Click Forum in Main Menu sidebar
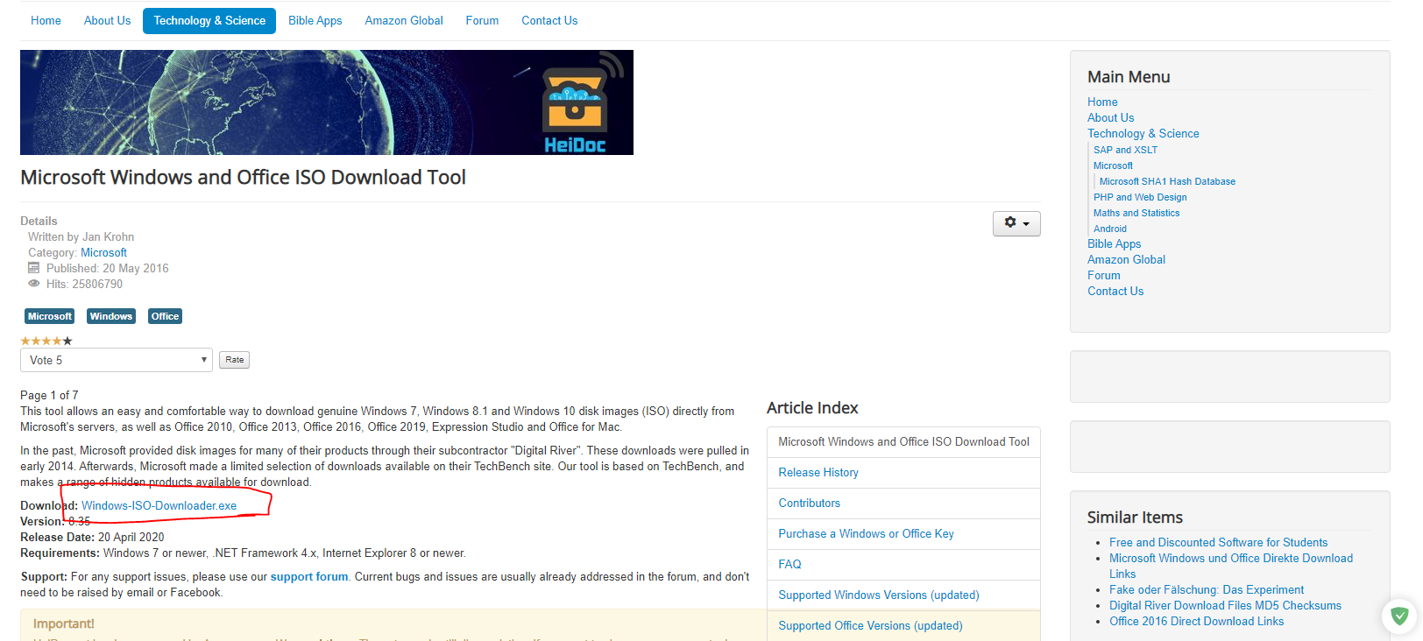 (x=1104, y=275)
